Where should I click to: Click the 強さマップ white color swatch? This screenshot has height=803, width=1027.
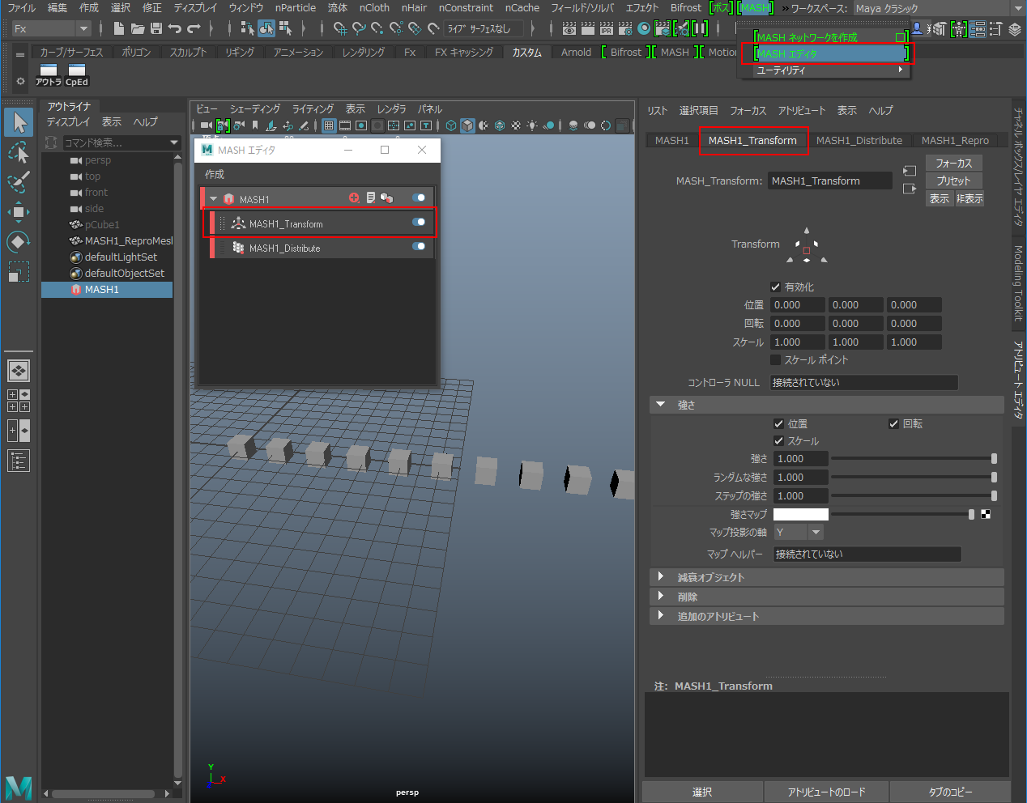pos(801,514)
